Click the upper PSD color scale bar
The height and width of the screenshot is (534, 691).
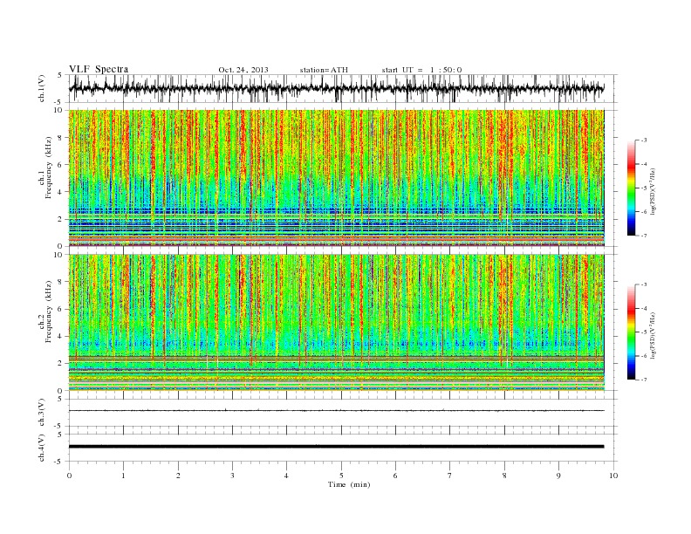coord(631,188)
